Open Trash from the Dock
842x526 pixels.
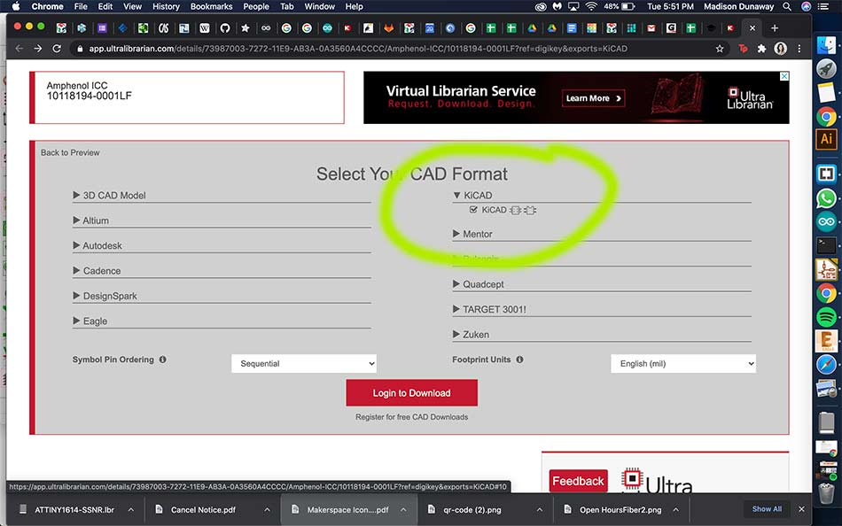pos(826,493)
